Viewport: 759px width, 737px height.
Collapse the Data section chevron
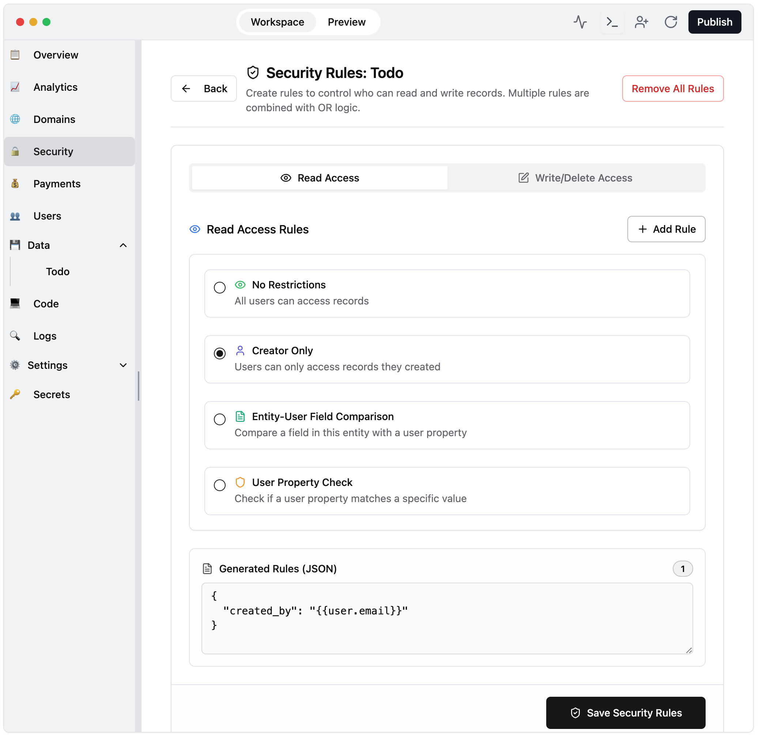[x=123, y=246]
